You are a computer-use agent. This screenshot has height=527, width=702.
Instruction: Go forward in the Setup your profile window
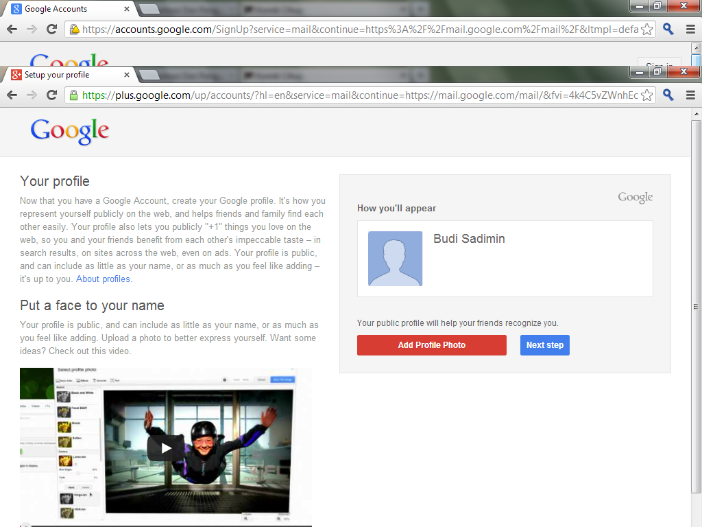[x=32, y=95]
